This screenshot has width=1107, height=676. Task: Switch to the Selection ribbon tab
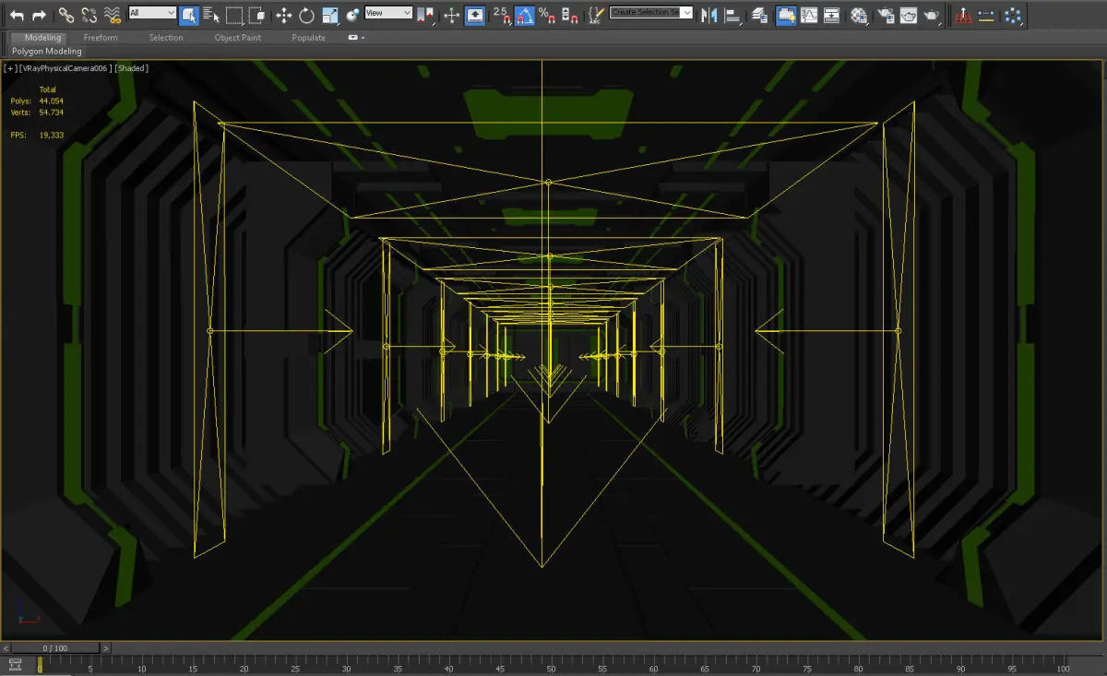pos(166,38)
